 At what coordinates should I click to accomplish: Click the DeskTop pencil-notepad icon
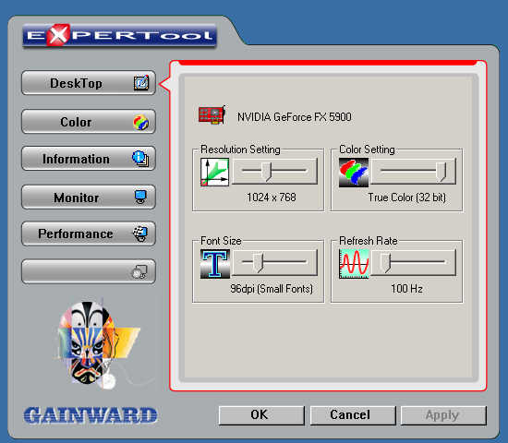[141, 82]
